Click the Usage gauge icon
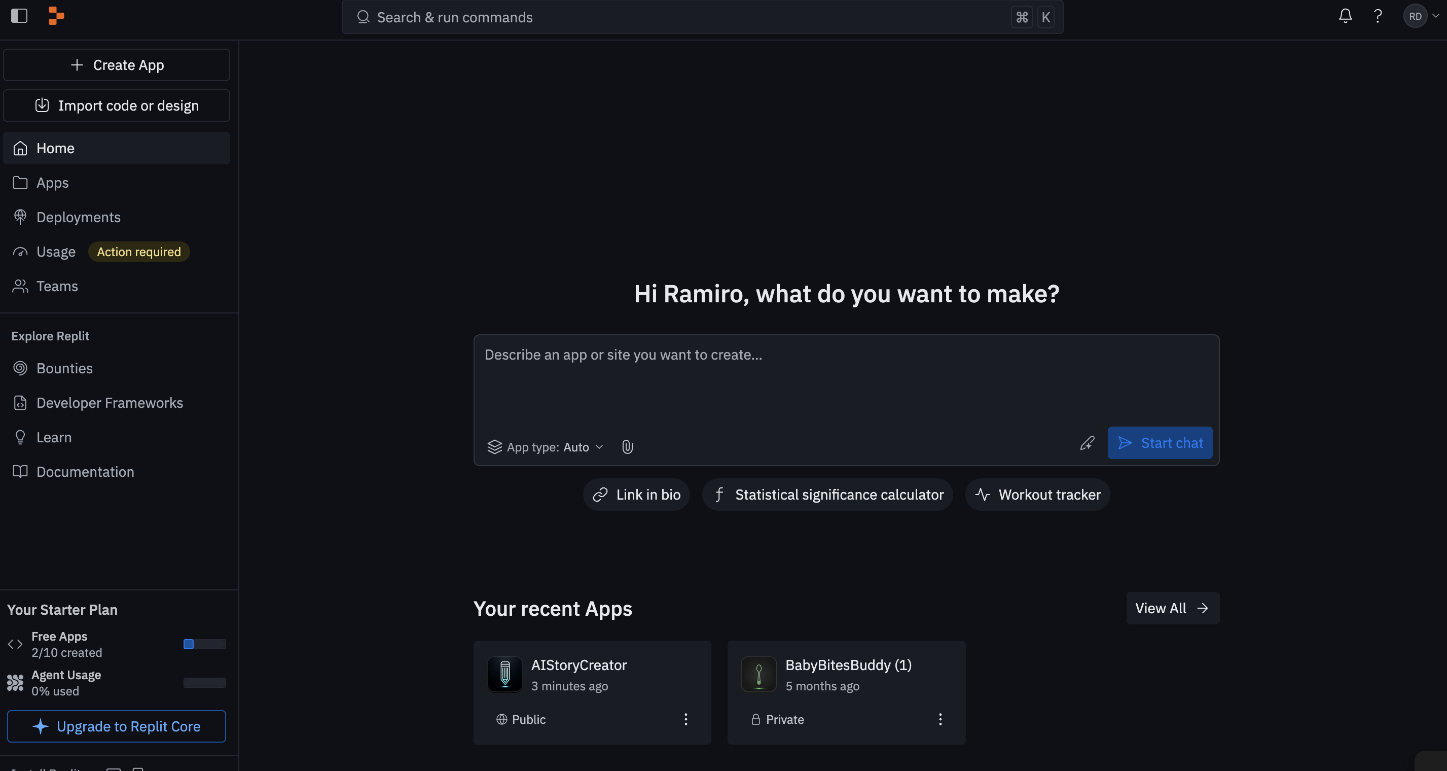1447x771 pixels. point(20,252)
